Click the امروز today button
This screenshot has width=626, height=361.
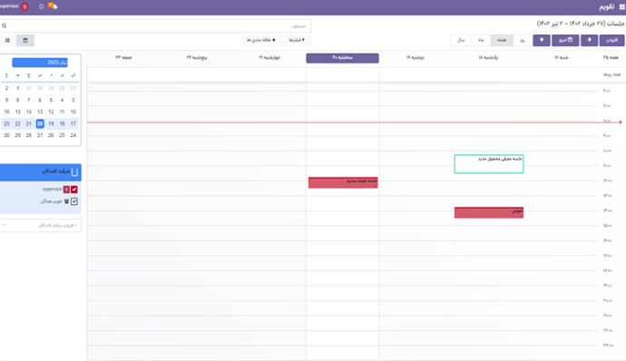click(x=565, y=40)
